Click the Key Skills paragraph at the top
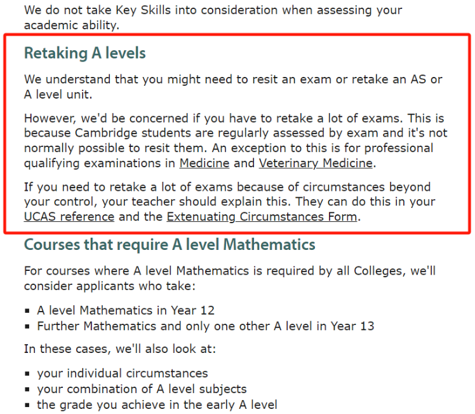This screenshot has height=414, width=475. coord(213,18)
